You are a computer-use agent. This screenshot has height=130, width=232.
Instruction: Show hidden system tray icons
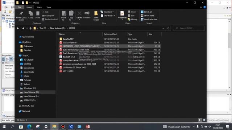(x=194, y=127)
